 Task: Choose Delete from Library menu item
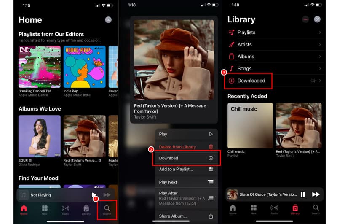(186, 147)
